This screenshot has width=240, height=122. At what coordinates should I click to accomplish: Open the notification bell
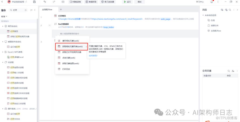[x=211, y=2]
